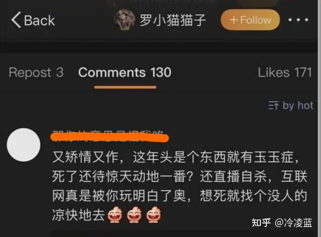
Task: Open the redacted commenter username
Action: [110, 136]
